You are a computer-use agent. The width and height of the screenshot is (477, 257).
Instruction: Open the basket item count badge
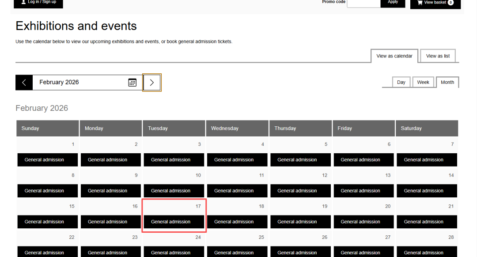(x=450, y=3)
